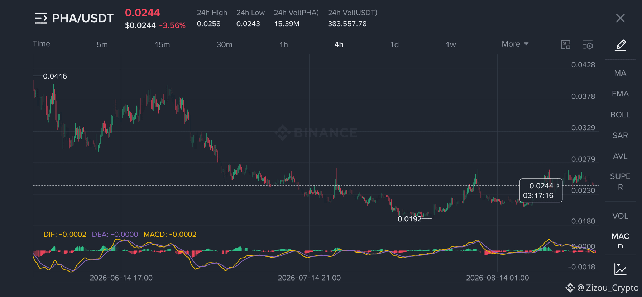Click the DIF: -0.0002 readout
642x297 pixels.
65,234
